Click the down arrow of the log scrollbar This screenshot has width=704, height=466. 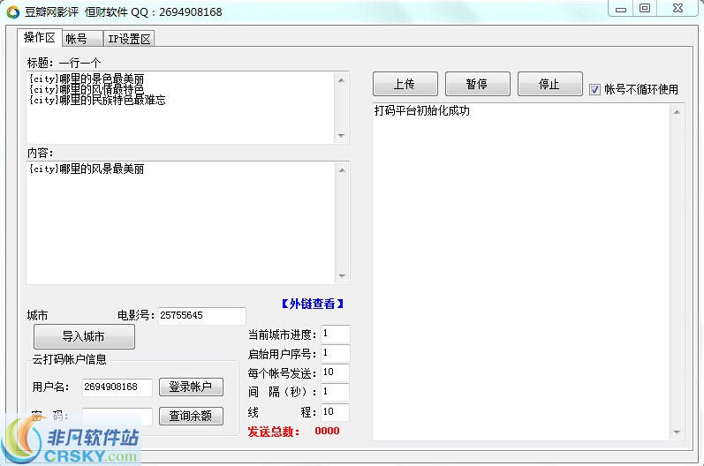tap(677, 432)
